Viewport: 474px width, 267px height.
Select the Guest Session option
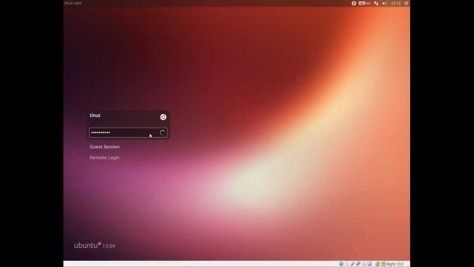point(104,146)
